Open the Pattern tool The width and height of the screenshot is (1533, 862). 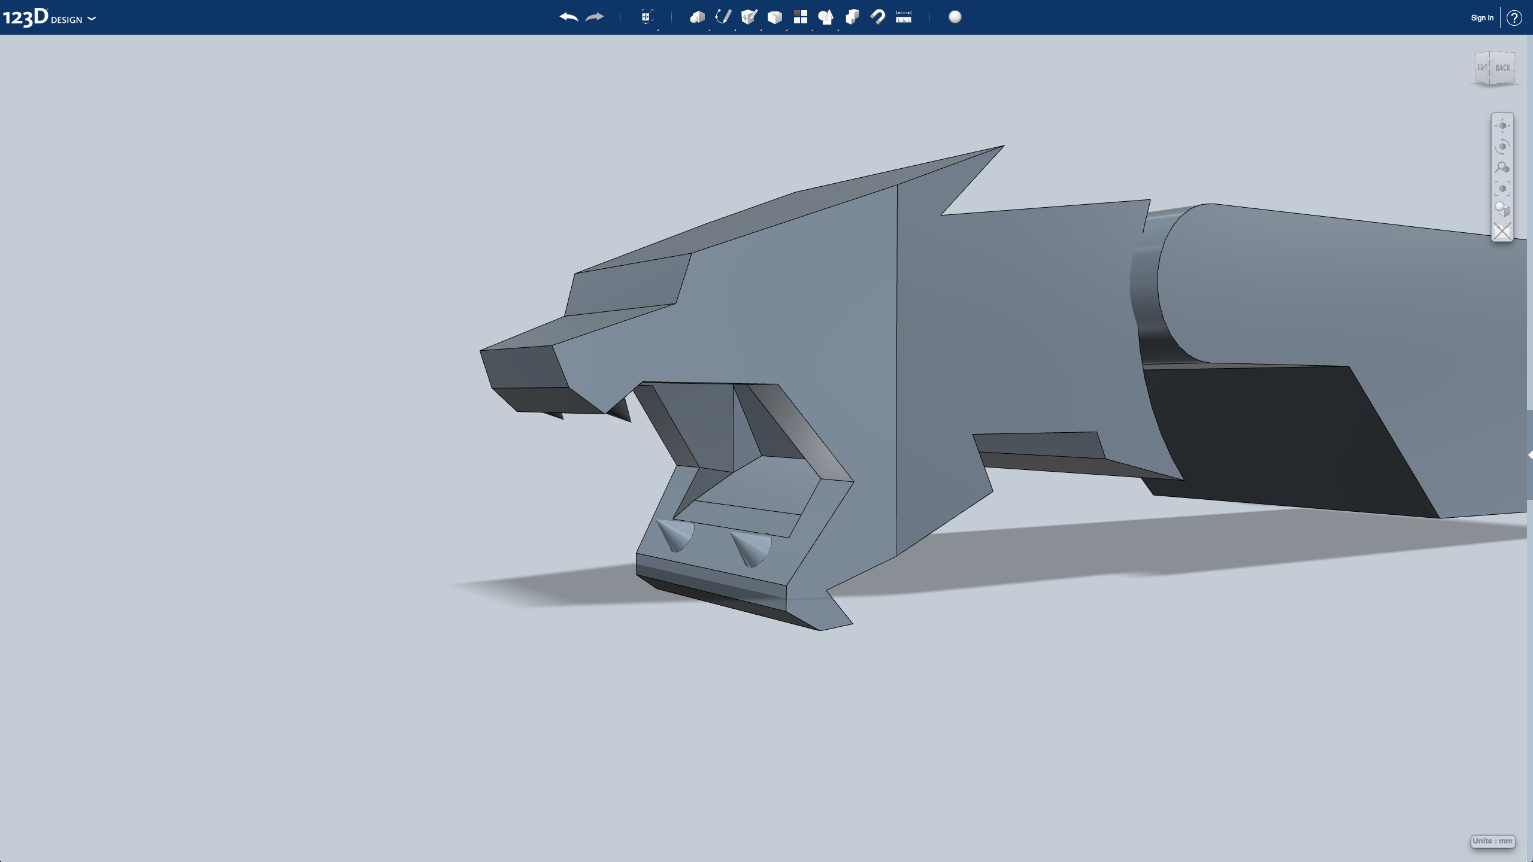point(801,17)
